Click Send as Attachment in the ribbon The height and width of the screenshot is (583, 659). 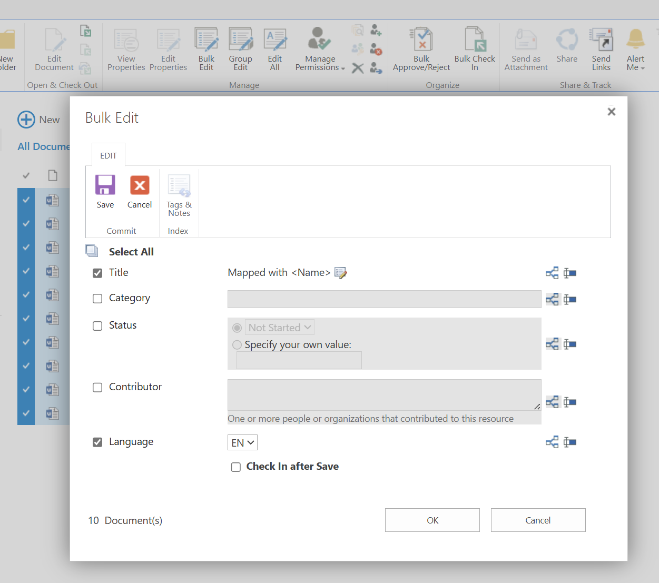pos(526,49)
